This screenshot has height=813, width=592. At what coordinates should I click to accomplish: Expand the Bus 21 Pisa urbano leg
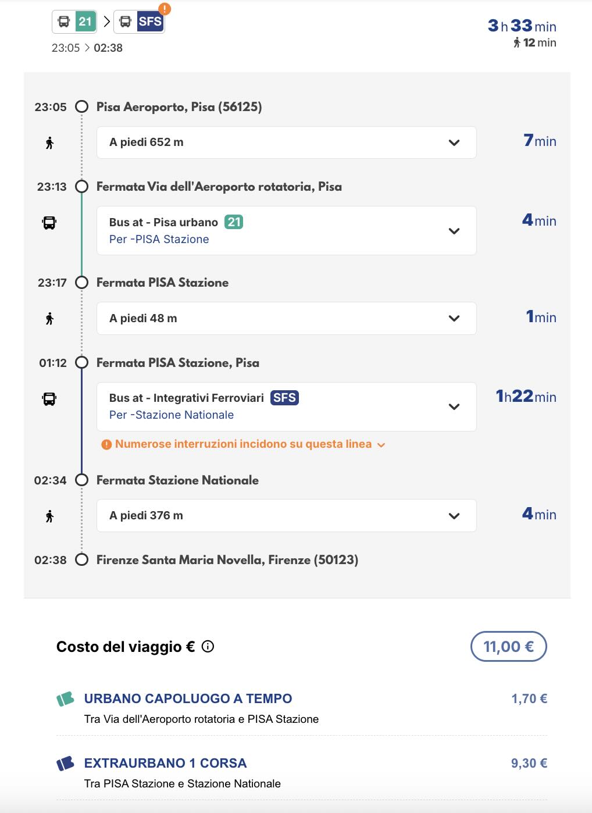(x=454, y=231)
